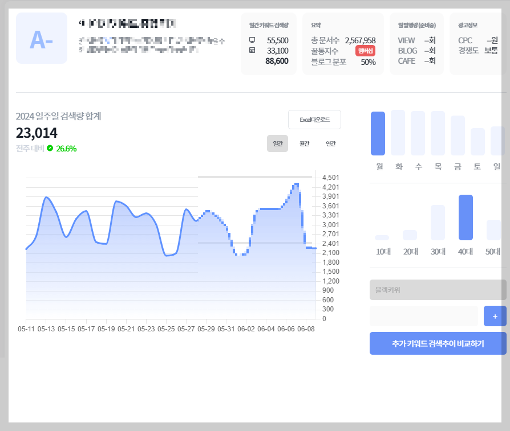Image resolution: width=510 pixels, height=431 pixels.
Task: Click the blue plus icon beside keyword input
Action: pyautogui.click(x=495, y=316)
